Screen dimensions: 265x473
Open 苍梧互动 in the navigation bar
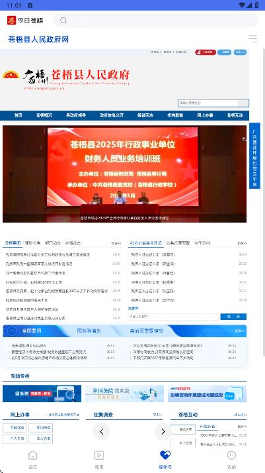[235, 115]
